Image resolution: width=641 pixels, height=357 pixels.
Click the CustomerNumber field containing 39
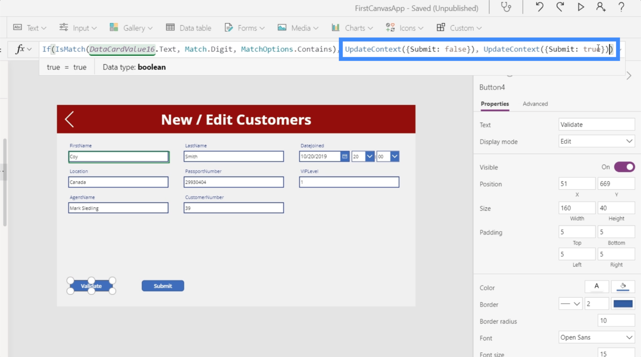pyautogui.click(x=234, y=208)
